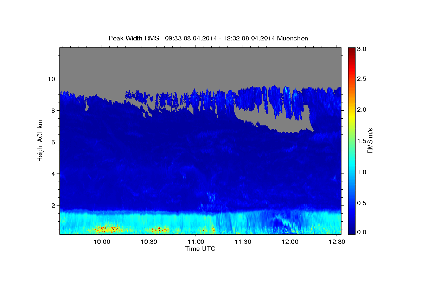Click the 10:30 time tick label
This screenshot has height=281, width=422.
pyautogui.click(x=149, y=242)
